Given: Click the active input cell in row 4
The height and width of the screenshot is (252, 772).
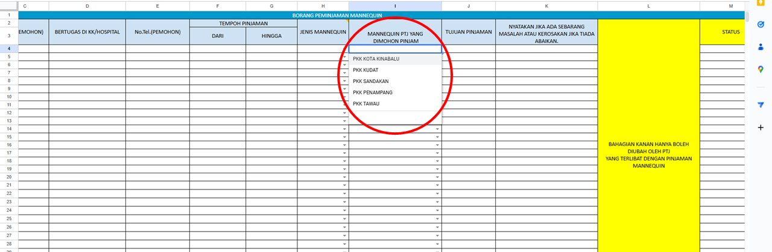Looking at the screenshot, I should 395,49.
